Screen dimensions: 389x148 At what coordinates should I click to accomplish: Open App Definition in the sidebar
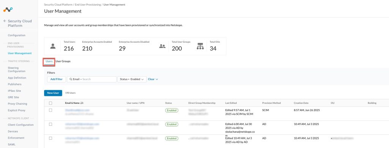click(17, 78)
